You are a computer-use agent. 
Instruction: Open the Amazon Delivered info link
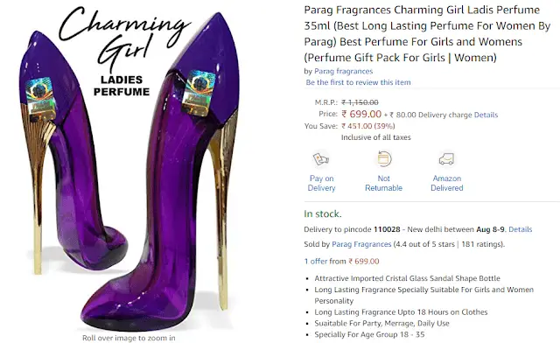tap(447, 183)
